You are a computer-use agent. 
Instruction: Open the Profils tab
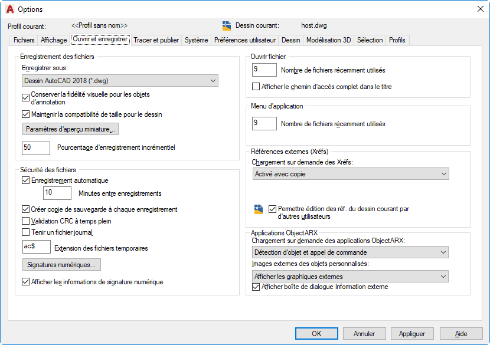397,40
